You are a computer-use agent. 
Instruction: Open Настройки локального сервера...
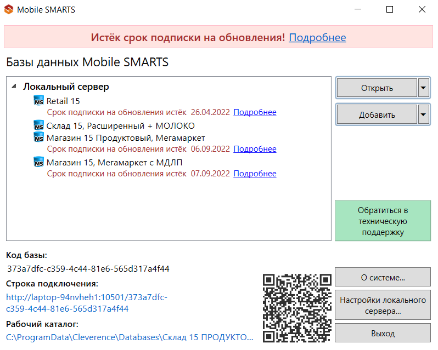tap(383, 305)
